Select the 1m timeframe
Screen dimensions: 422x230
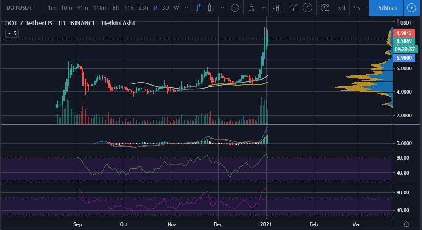(x=52, y=8)
